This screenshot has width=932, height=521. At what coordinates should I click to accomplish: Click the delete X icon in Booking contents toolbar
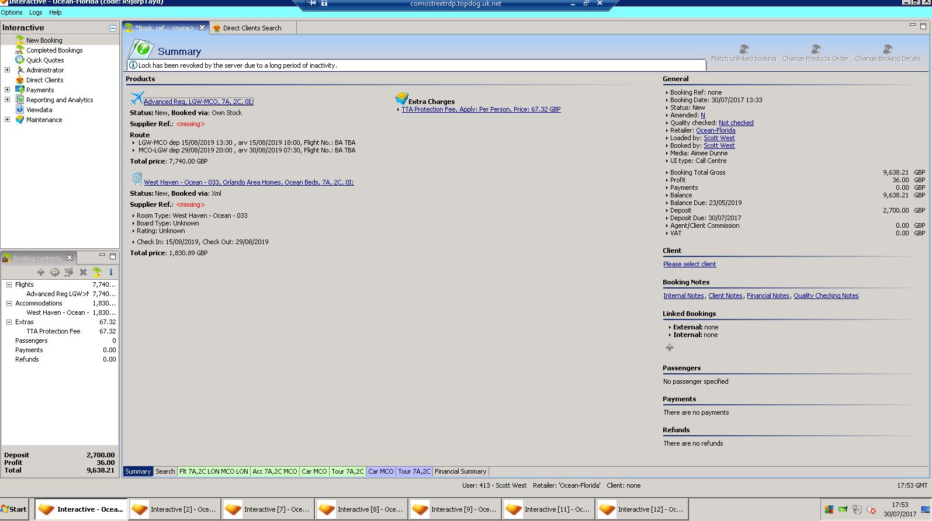[83, 272]
